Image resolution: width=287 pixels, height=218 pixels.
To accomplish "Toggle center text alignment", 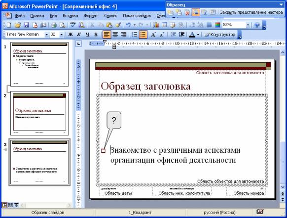I will coord(115,35).
